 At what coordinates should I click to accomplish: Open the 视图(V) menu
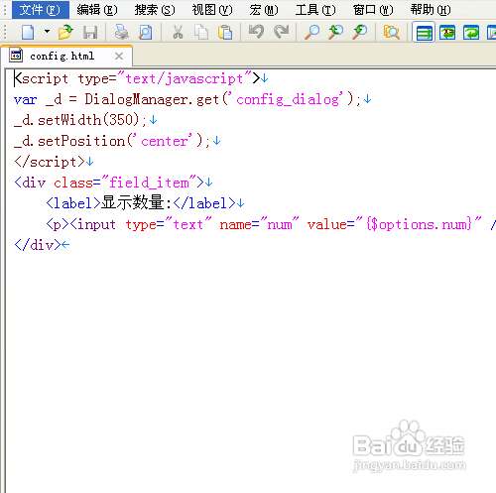(x=212, y=10)
